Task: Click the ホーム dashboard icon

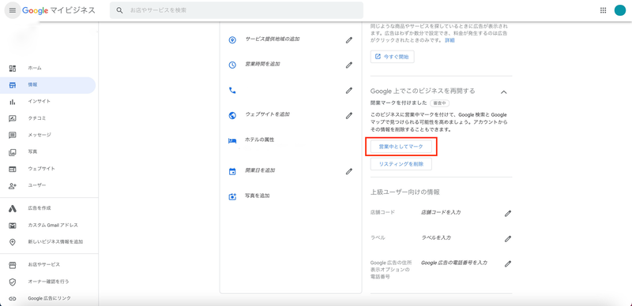Action: click(x=13, y=68)
